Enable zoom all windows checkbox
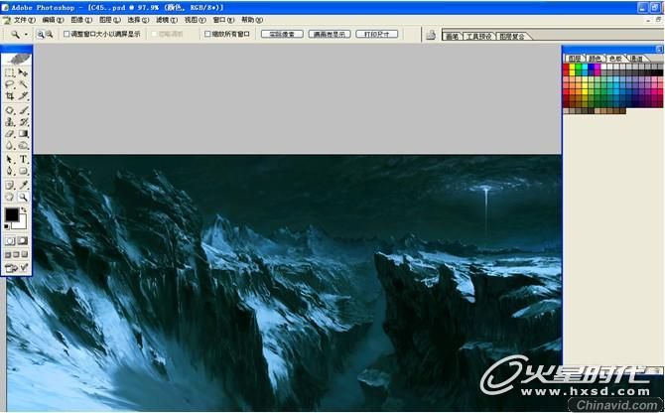665x413 pixels. (x=207, y=34)
